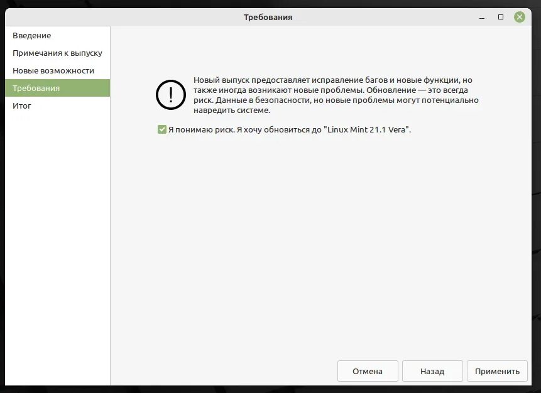Jump to the Итог step
This screenshot has width=541, height=393.
[x=58, y=106]
